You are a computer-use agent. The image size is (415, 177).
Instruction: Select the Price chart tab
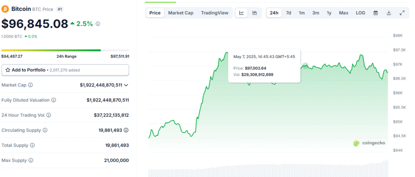(155, 13)
